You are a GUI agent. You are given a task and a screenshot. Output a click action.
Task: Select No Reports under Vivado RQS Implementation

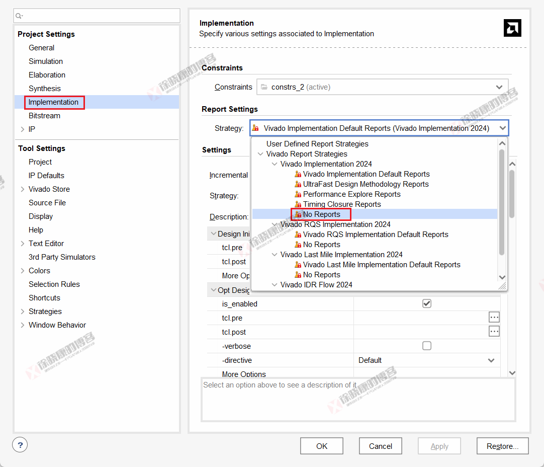tap(322, 245)
